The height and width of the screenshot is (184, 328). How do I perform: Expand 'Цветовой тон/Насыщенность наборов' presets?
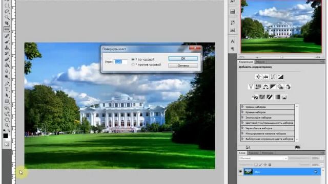click(x=242, y=123)
